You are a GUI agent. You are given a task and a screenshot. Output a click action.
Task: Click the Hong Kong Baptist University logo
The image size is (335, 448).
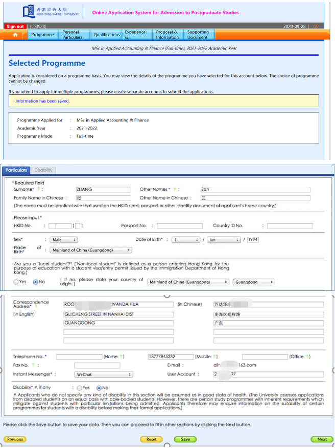(51, 12)
